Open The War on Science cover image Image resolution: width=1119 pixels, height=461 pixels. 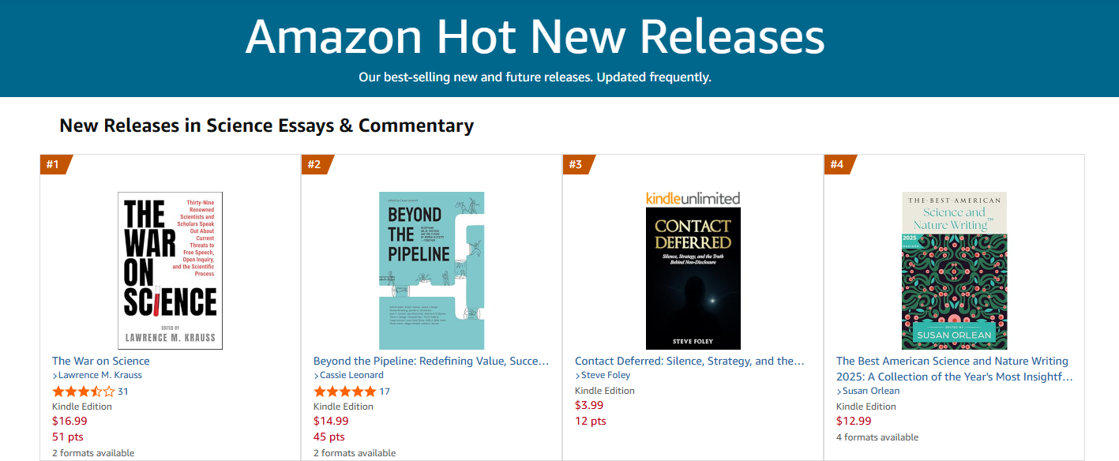(x=170, y=270)
